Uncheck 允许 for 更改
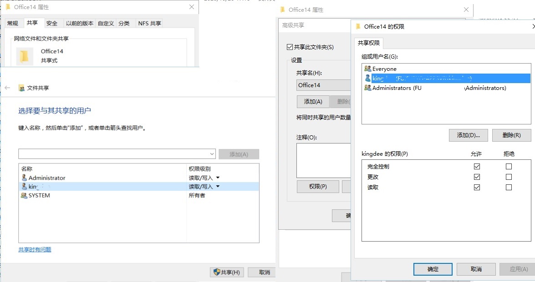The width and height of the screenshot is (535, 282). (x=477, y=177)
